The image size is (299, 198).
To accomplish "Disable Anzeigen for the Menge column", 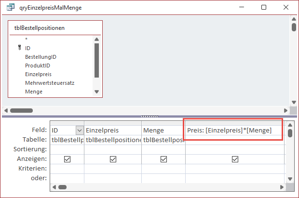I will tap(163, 159).
